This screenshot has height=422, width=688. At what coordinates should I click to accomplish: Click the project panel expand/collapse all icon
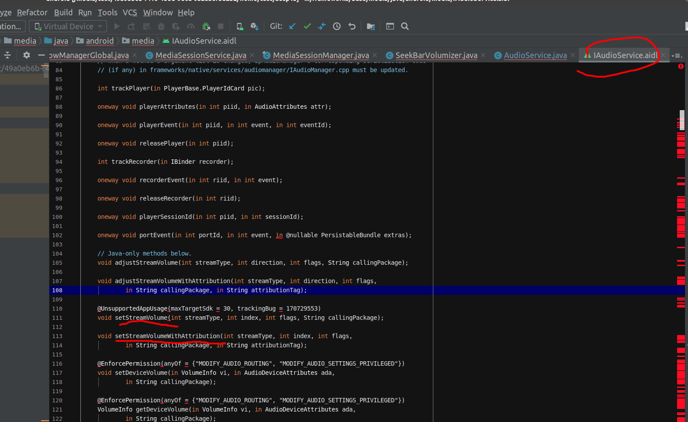[7, 55]
